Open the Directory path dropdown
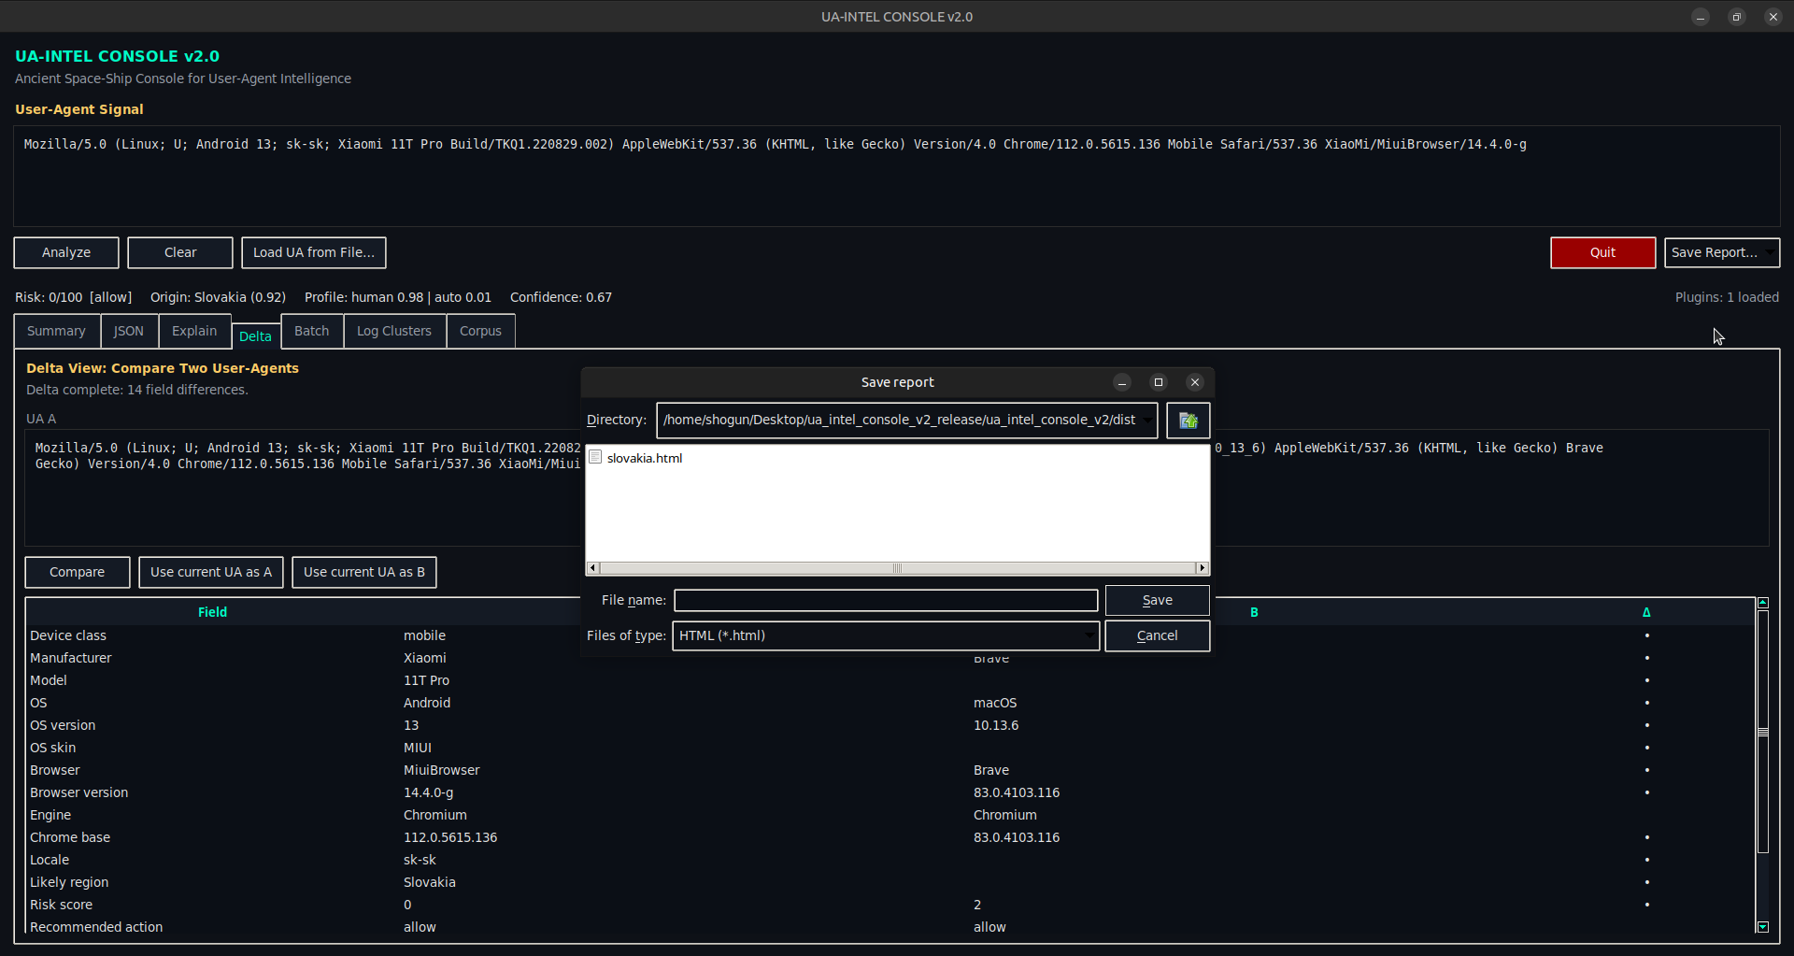1794x956 pixels. 1147,421
